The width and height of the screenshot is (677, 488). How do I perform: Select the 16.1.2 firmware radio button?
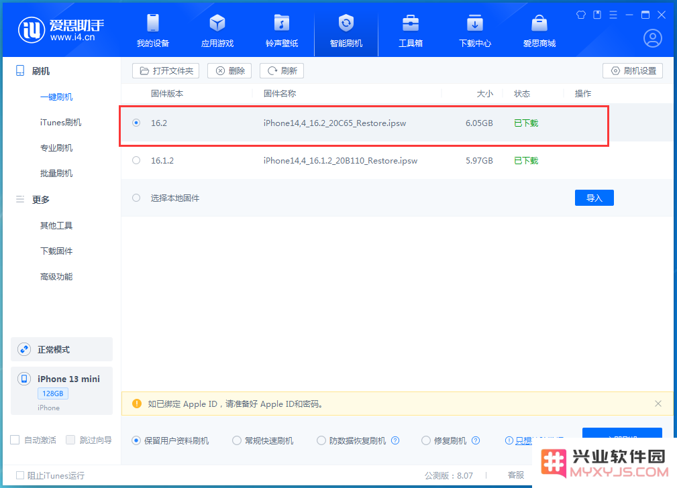pyautogui.click(x=136, y=160)
